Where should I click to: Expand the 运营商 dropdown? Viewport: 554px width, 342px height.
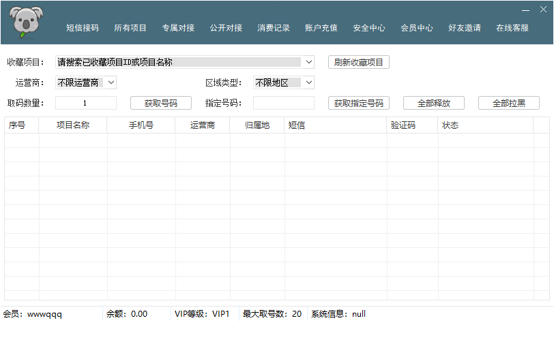click(111, 82)
